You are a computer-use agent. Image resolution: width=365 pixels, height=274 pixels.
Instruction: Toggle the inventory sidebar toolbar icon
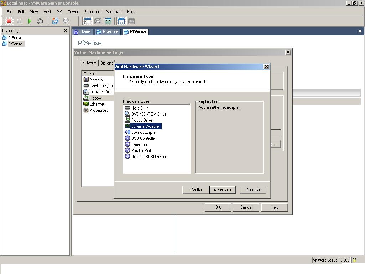(88, 21)
